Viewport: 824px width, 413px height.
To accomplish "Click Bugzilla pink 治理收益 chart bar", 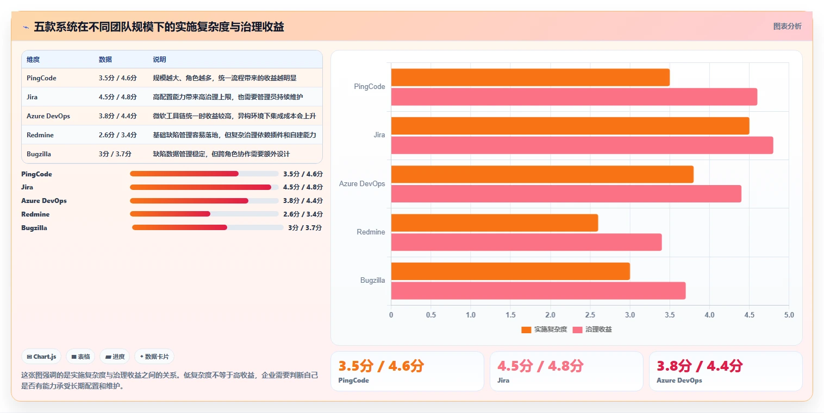I will coord(539,291).
